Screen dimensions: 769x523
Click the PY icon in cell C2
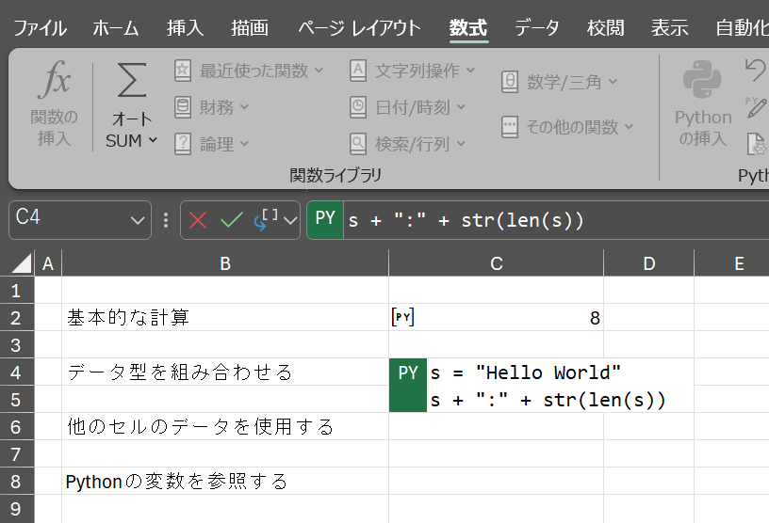403,317
